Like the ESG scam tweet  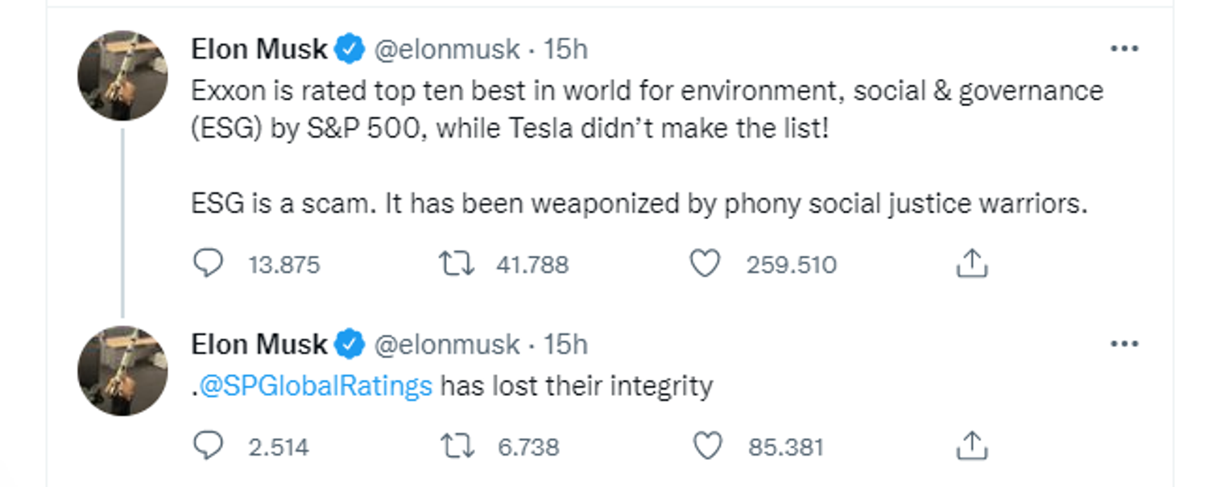706,263
